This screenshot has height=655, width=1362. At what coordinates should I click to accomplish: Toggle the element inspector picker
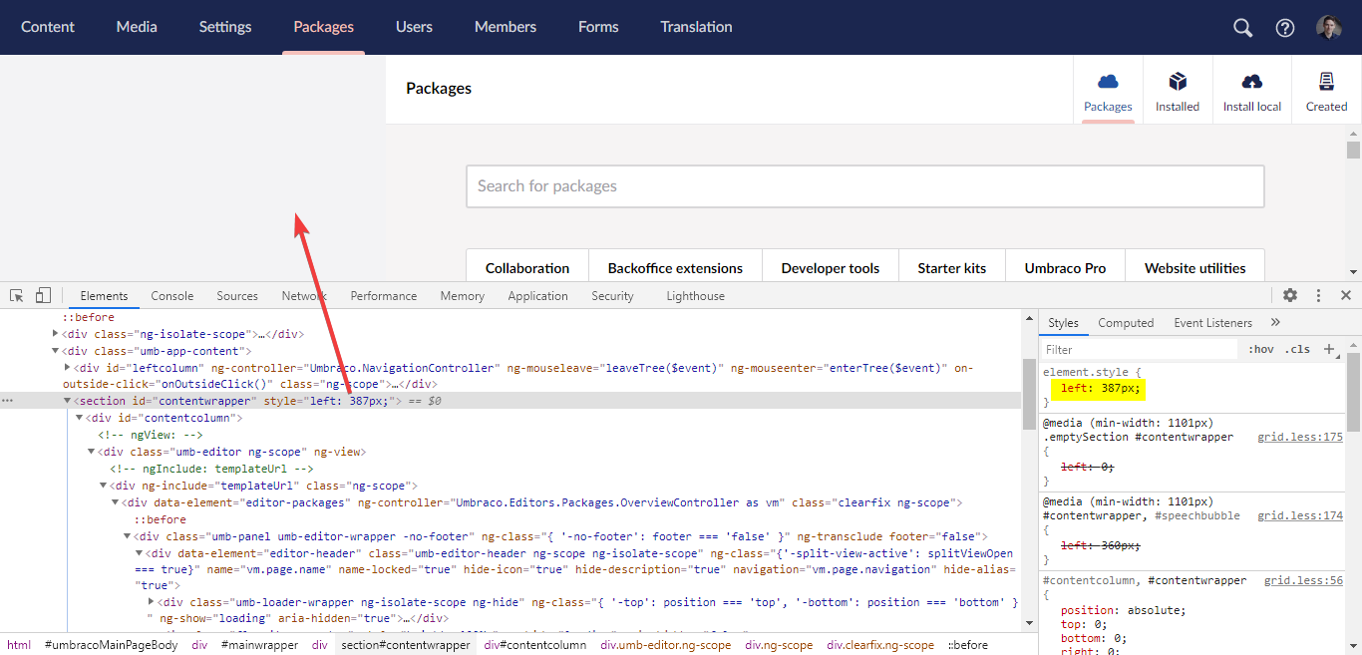[x=15, y=295]
